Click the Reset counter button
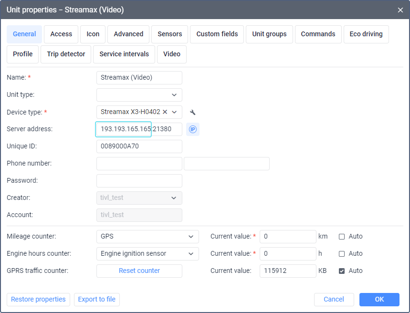Viewport: 410px width, 313px height. (x=139, y=271)
